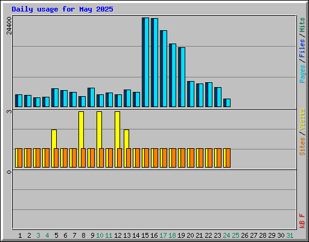Click day label 26 on the x-axis
This screenshot has width=309, height=242.
tap(244, 235)
